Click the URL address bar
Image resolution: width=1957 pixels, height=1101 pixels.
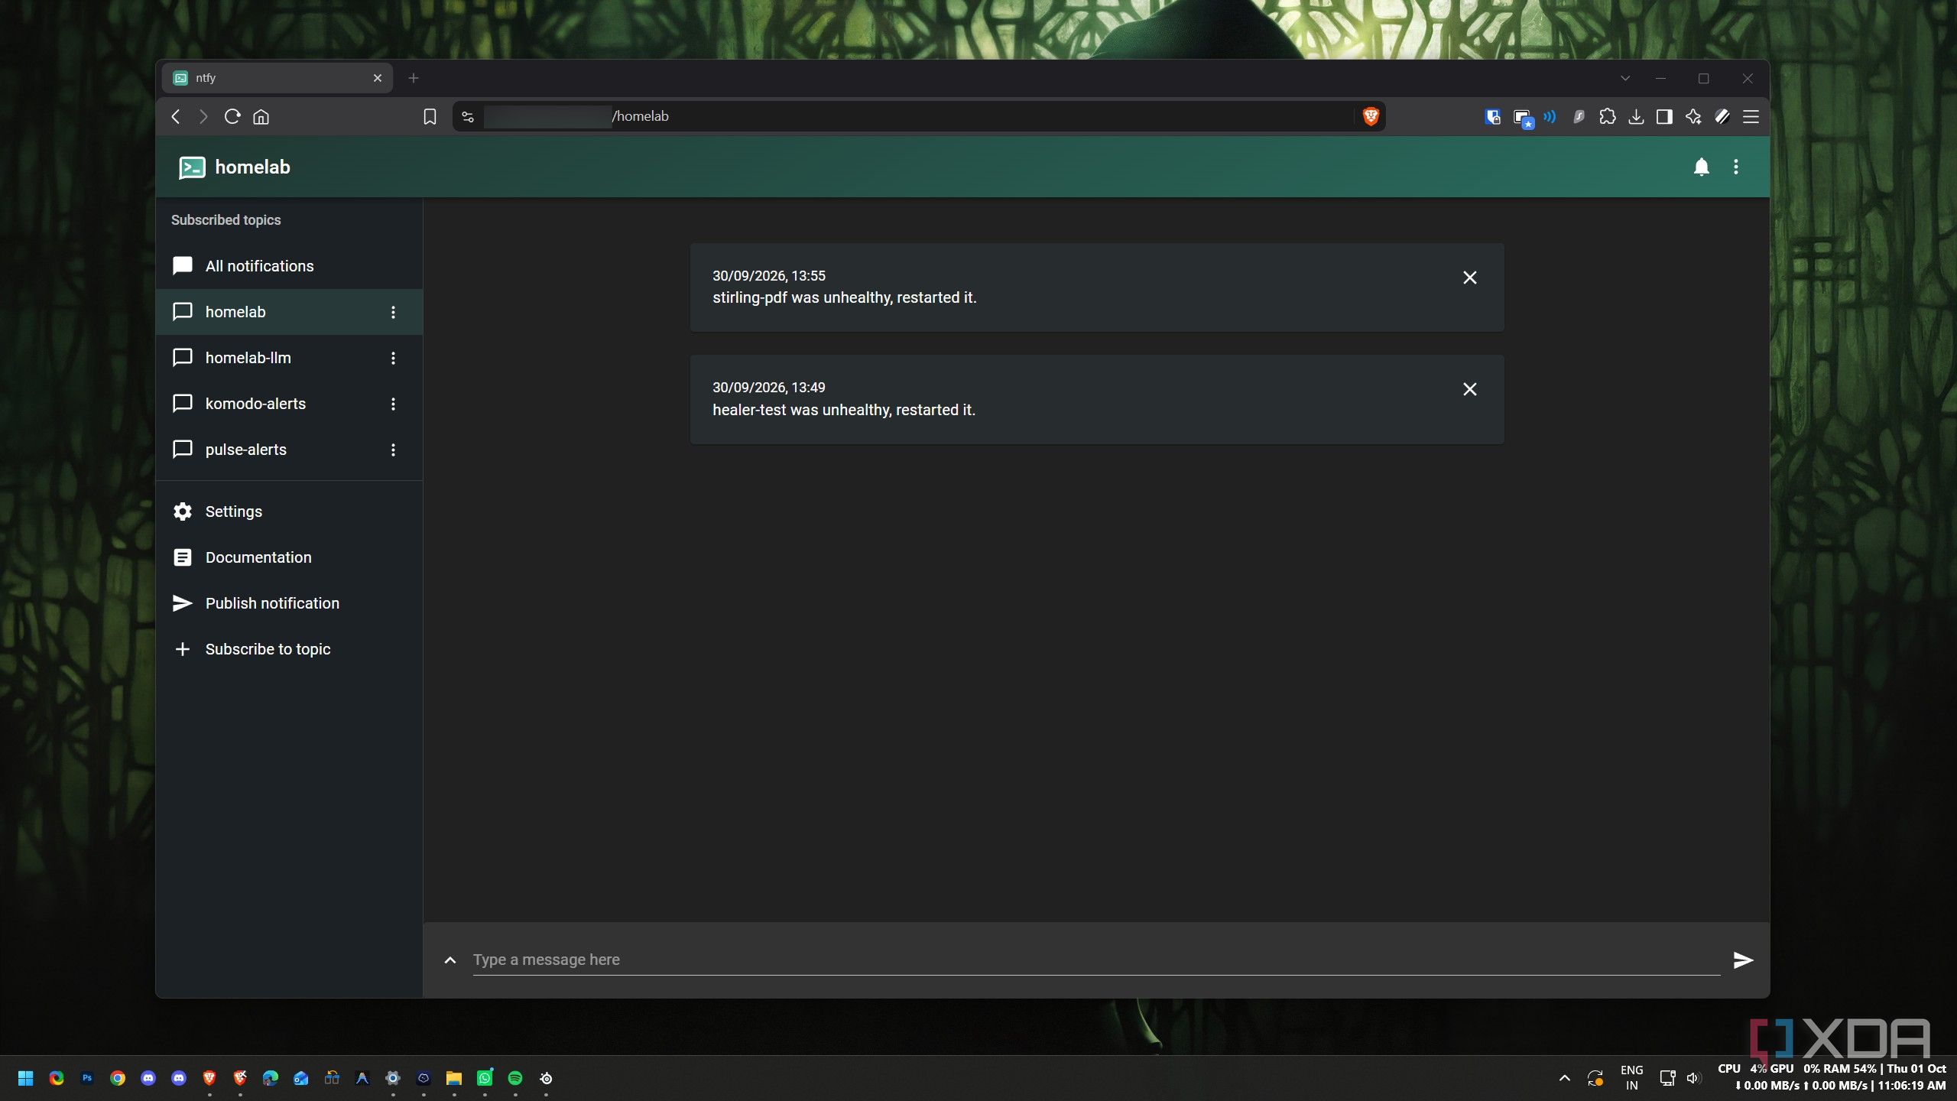click(x=917, y=116)
